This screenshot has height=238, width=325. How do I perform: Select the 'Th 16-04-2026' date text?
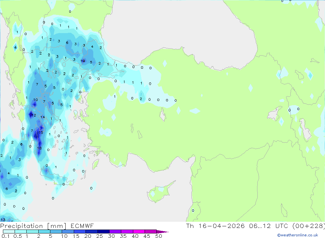click(x=215, y=226)
